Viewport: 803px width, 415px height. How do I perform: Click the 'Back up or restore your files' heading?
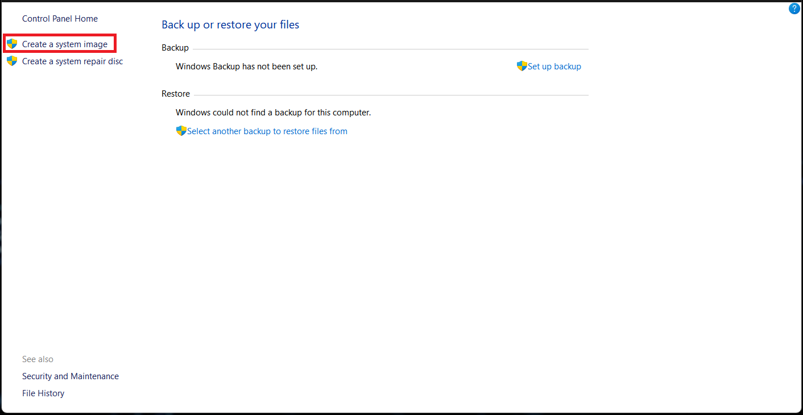click(230, 24)
